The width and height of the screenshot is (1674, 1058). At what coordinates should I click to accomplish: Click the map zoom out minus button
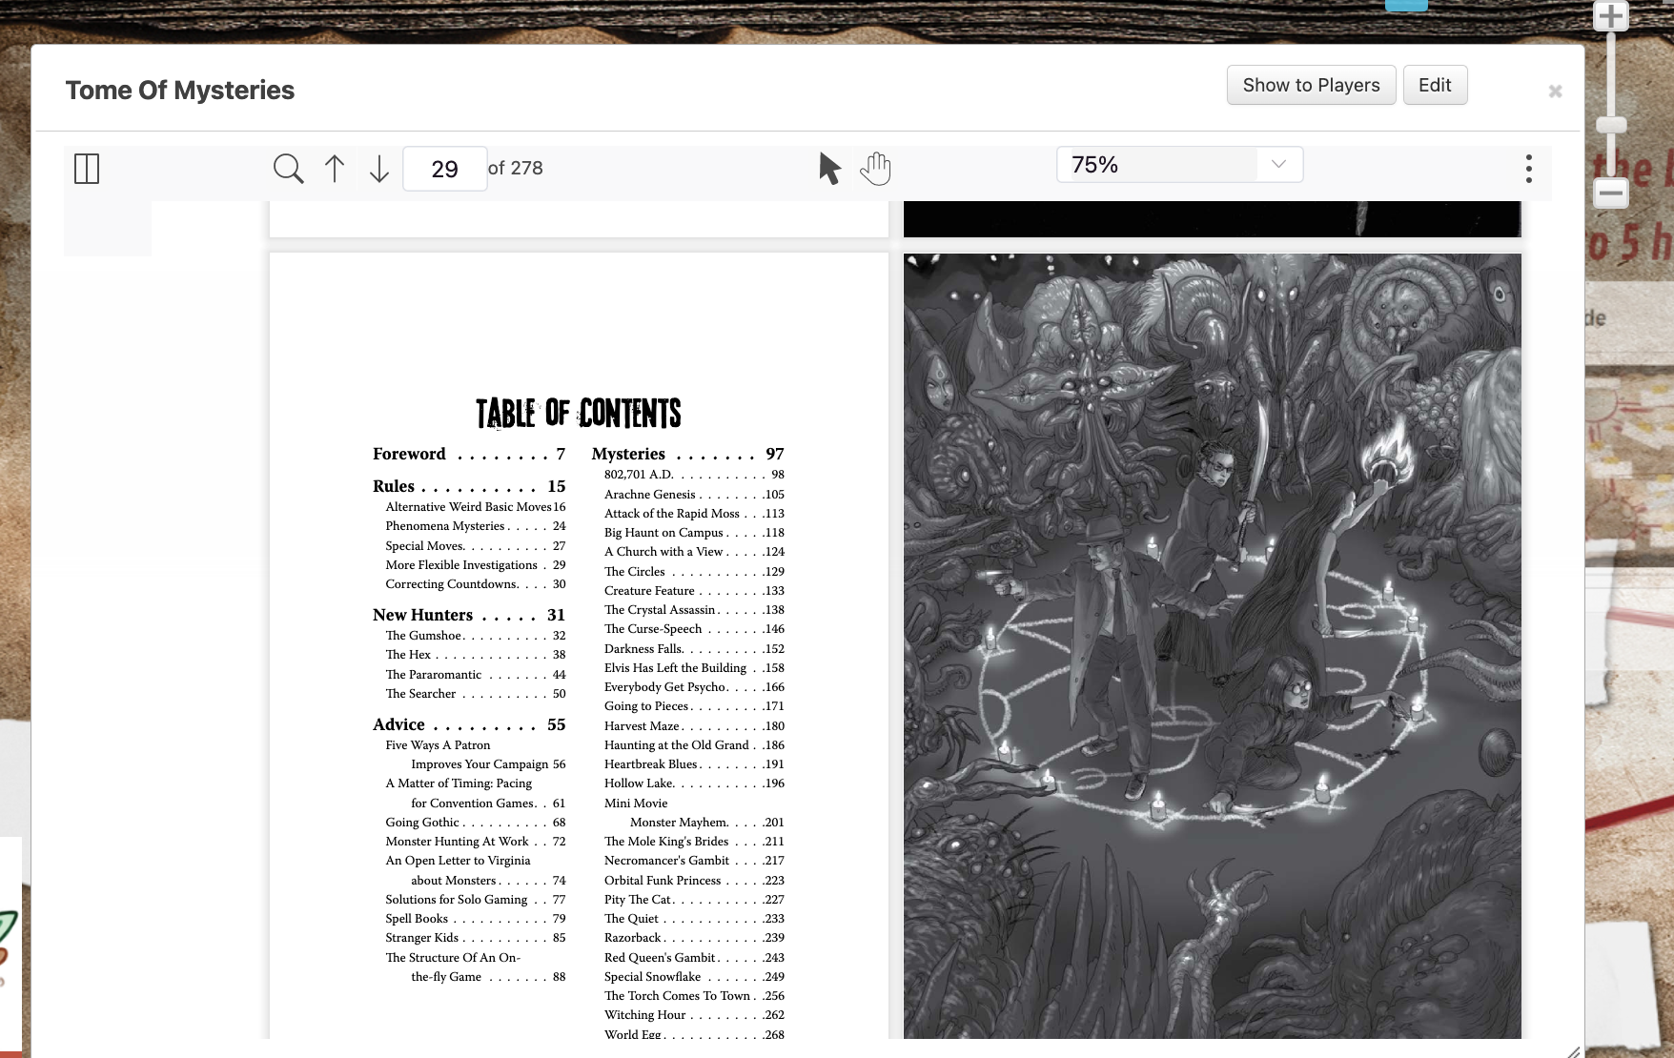[x=1611, y=193]
